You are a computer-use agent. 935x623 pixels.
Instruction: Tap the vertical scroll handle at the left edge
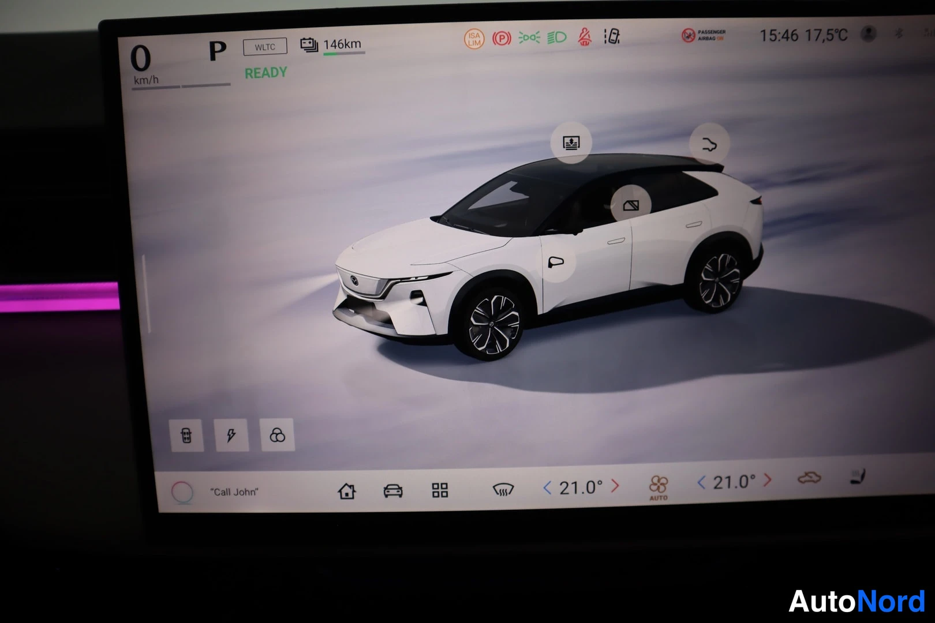pos(147,293)
